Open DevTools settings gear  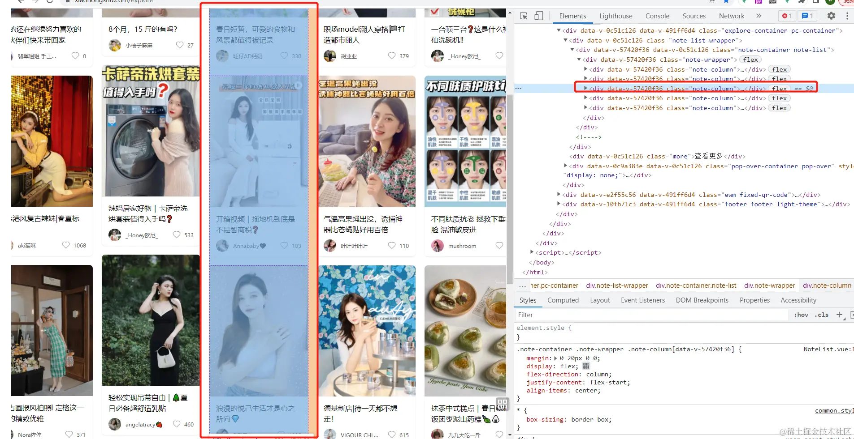831,16
